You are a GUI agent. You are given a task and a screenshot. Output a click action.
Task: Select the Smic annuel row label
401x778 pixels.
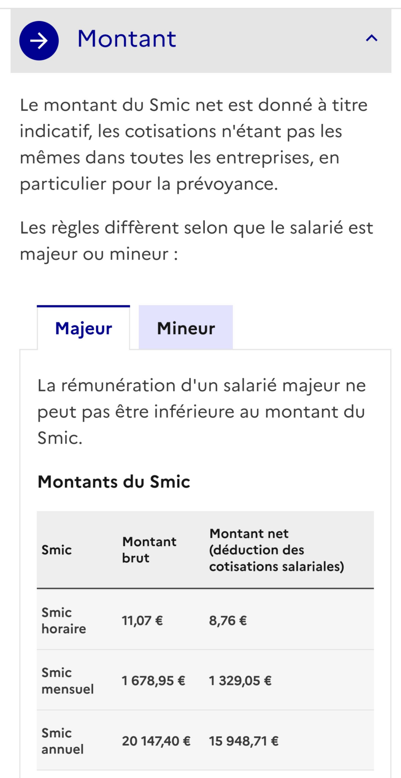point(62,741)
